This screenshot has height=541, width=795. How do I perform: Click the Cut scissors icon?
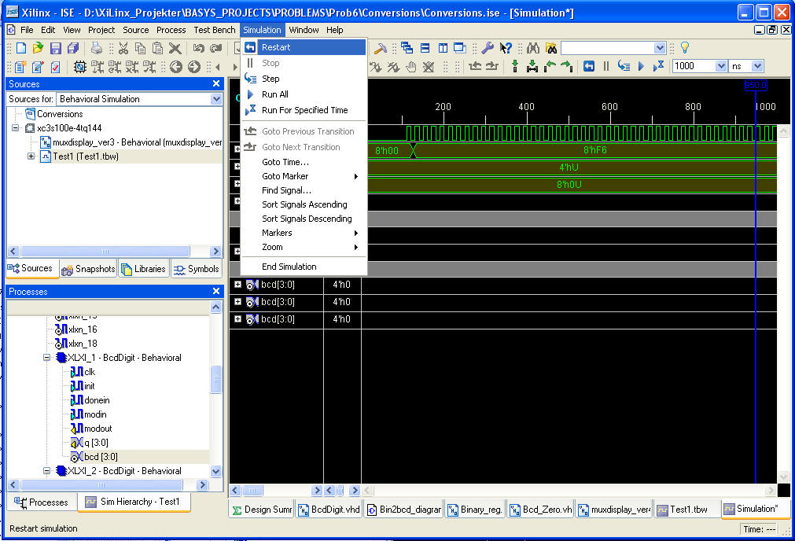pos(123,48)
